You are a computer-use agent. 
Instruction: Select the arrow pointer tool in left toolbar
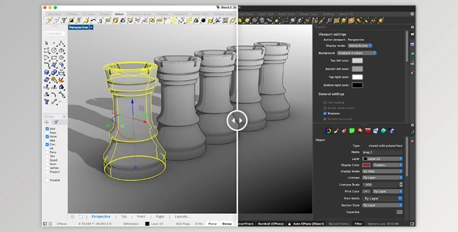[x=46, y=43]
